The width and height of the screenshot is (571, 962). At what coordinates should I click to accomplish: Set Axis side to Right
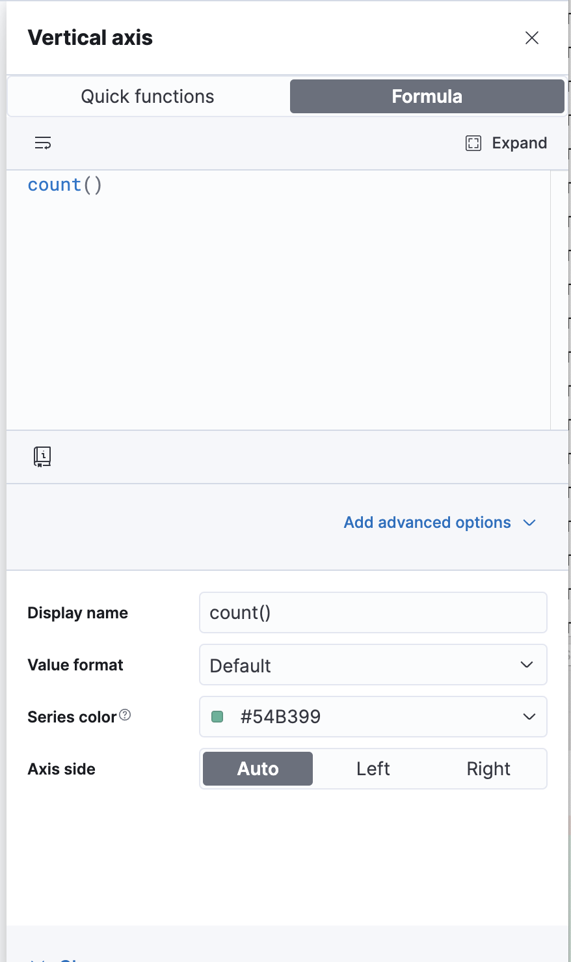[x=488, y=769]
